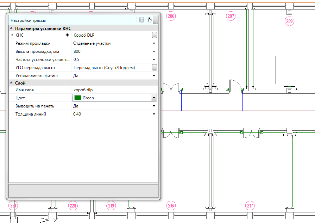The image size is (315, 223).
Task: Open the Высота прокладки dropdown arrow
Action: click(154, 51)
